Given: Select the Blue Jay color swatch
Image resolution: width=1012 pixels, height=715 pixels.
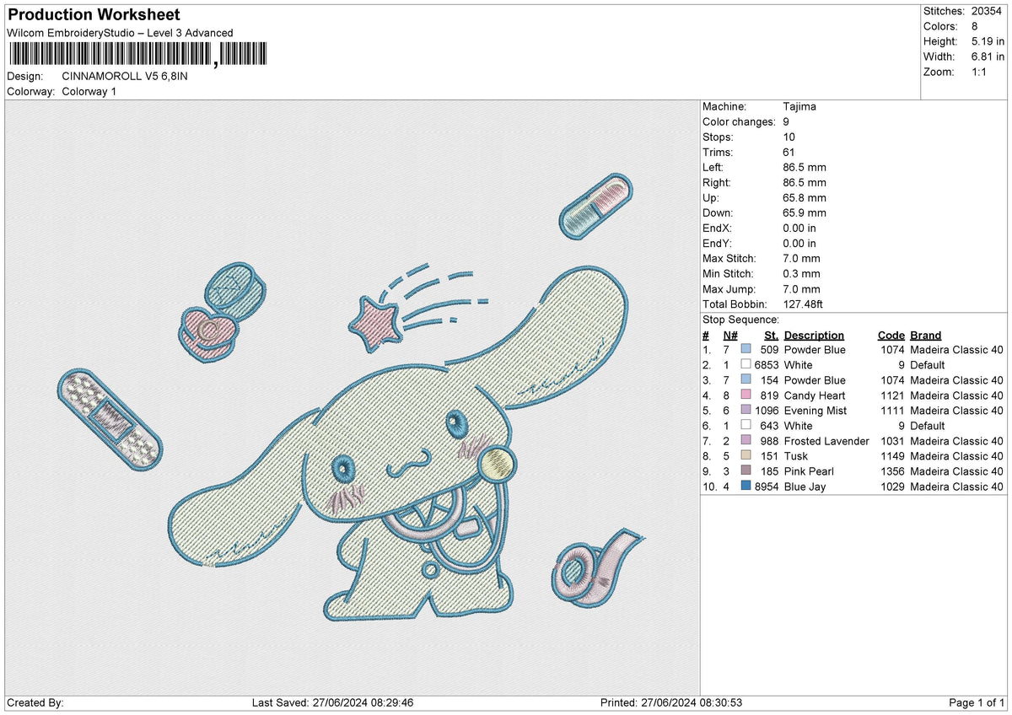Looking at the screenshot, I should (746, 486).
